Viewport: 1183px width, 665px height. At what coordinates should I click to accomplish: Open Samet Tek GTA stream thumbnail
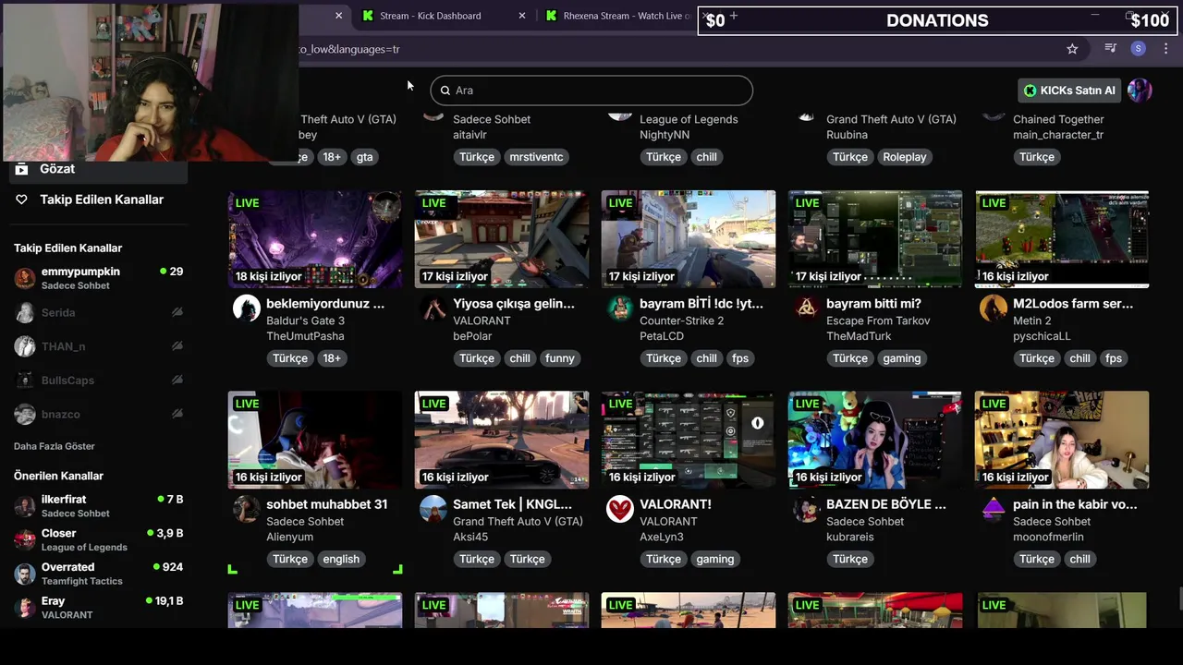[x=502, y=440]
